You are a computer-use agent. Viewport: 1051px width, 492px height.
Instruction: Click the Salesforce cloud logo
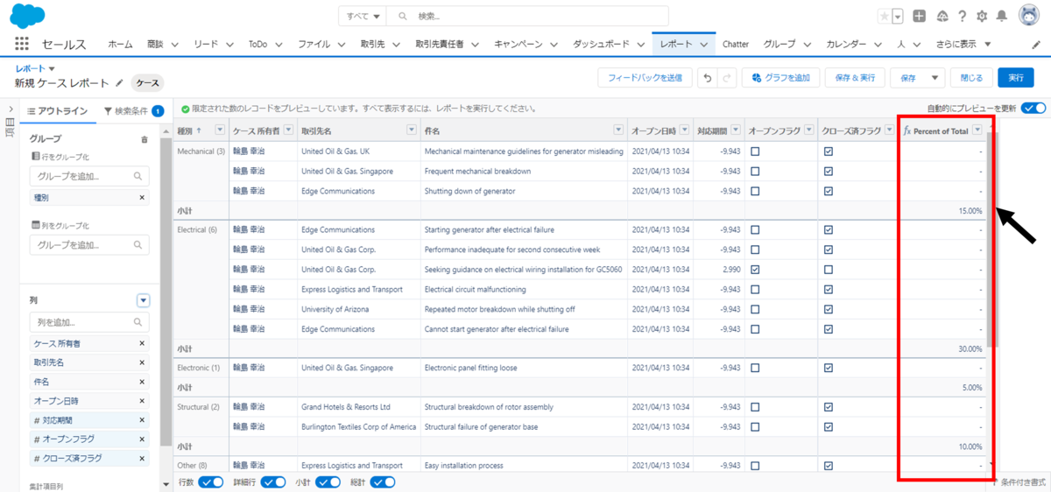coord(26,16)
